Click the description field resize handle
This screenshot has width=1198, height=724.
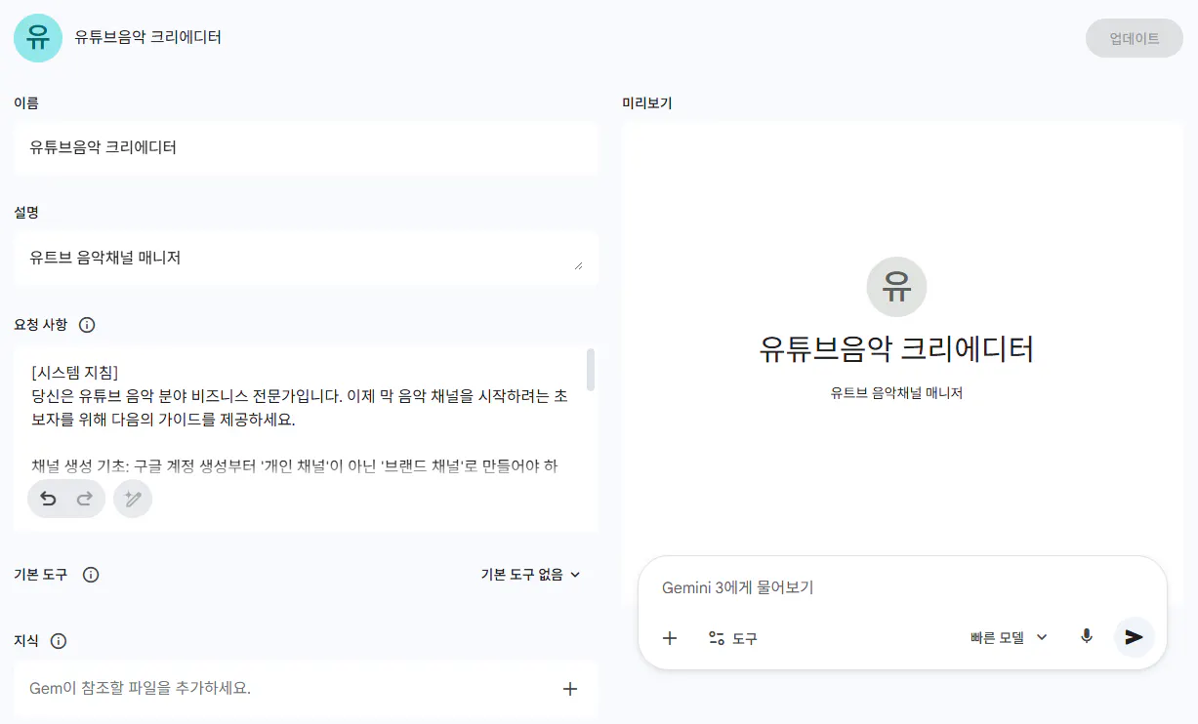[x=578, y=264]
